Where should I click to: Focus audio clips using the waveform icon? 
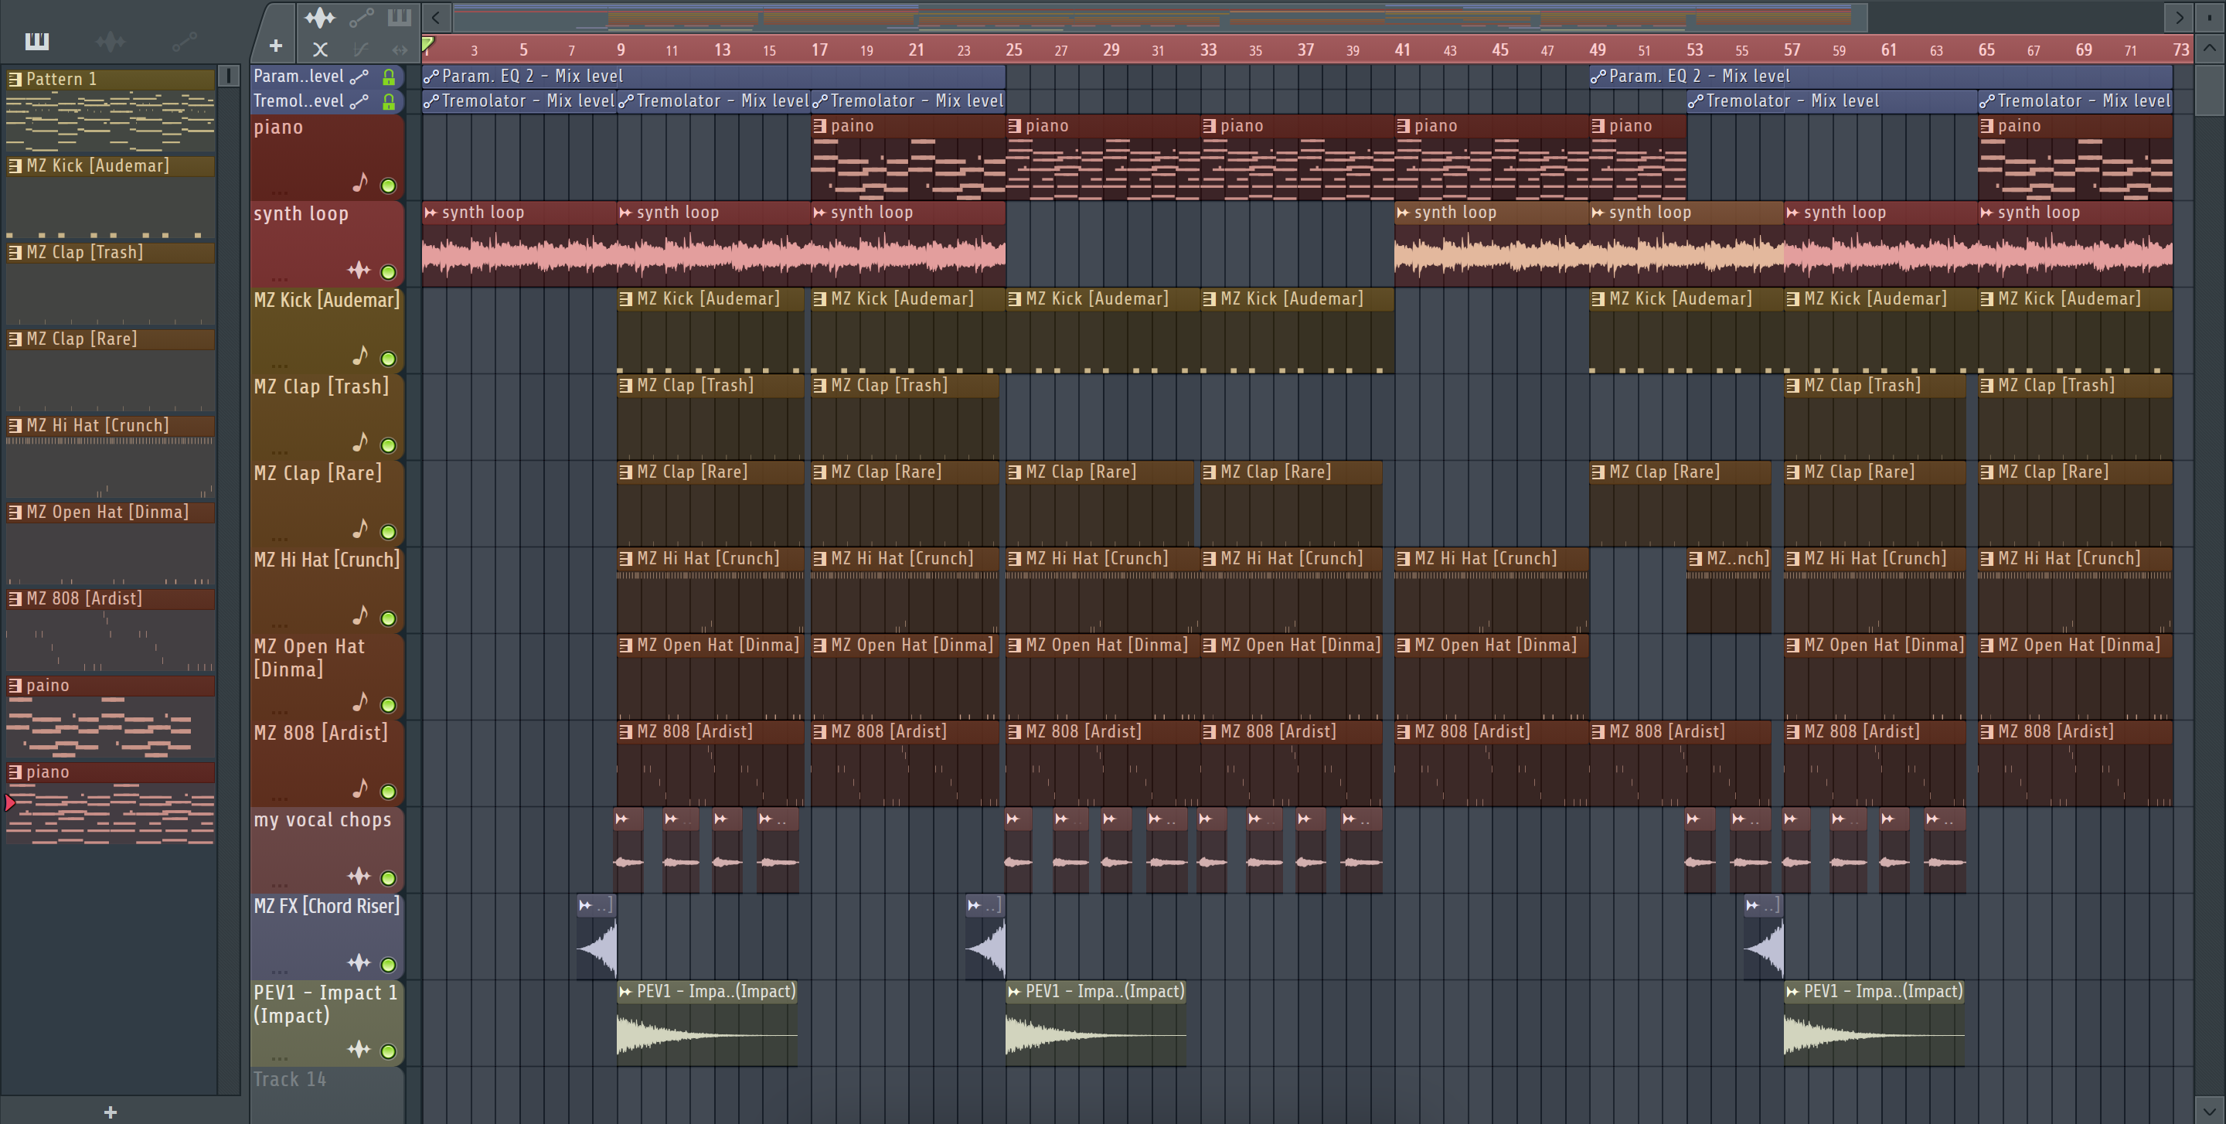319,17
